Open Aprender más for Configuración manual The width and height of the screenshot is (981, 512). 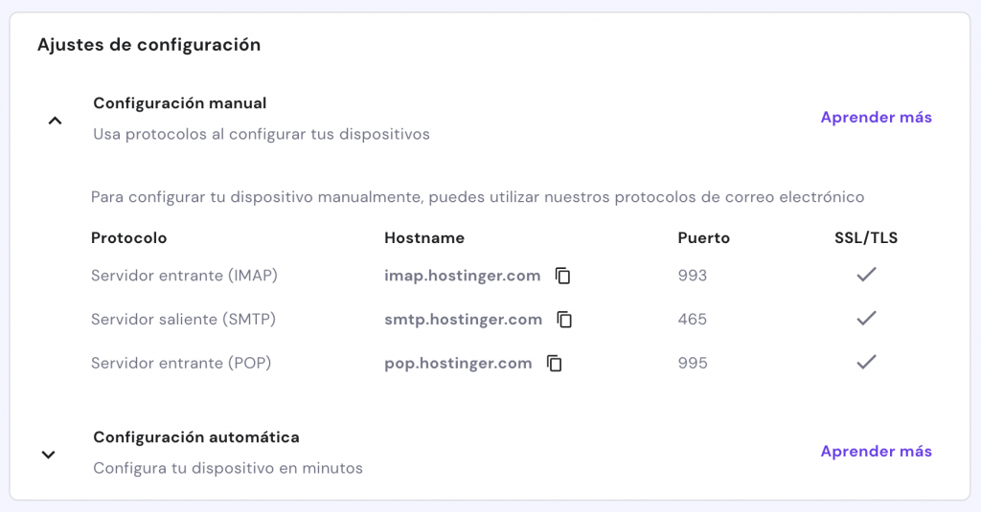pos(876,118)
